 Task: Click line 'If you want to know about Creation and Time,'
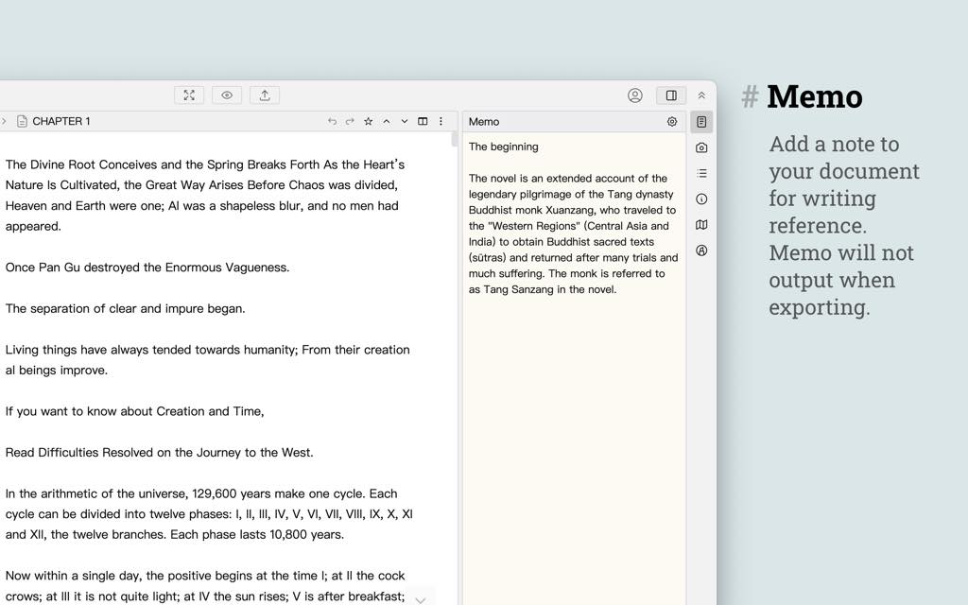click(x=134, y=411)
